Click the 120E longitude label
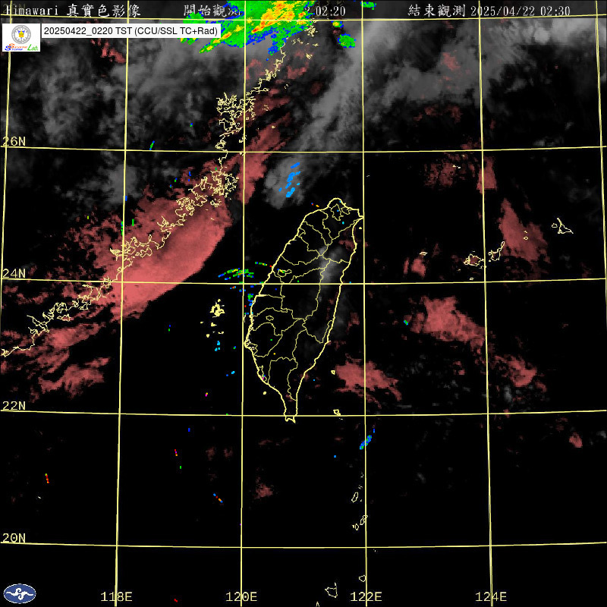Image resolution: width=607 pixels, height=607 pixels. [241, 596]
